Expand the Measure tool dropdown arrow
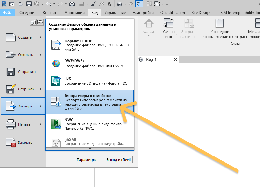 pos(88,4)
